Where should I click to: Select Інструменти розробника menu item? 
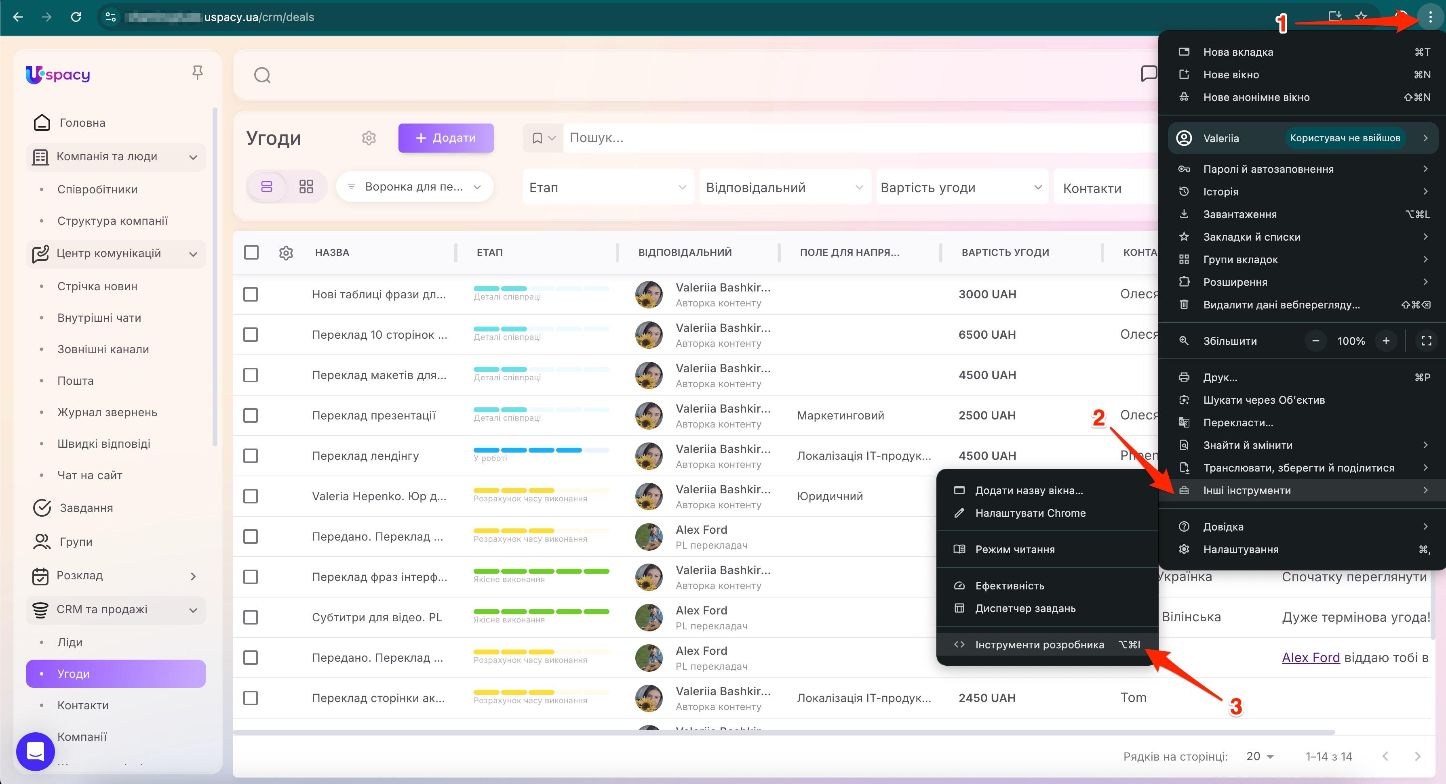1039,645
